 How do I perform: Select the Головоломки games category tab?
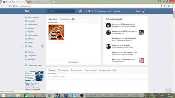[x=105, y=70]
